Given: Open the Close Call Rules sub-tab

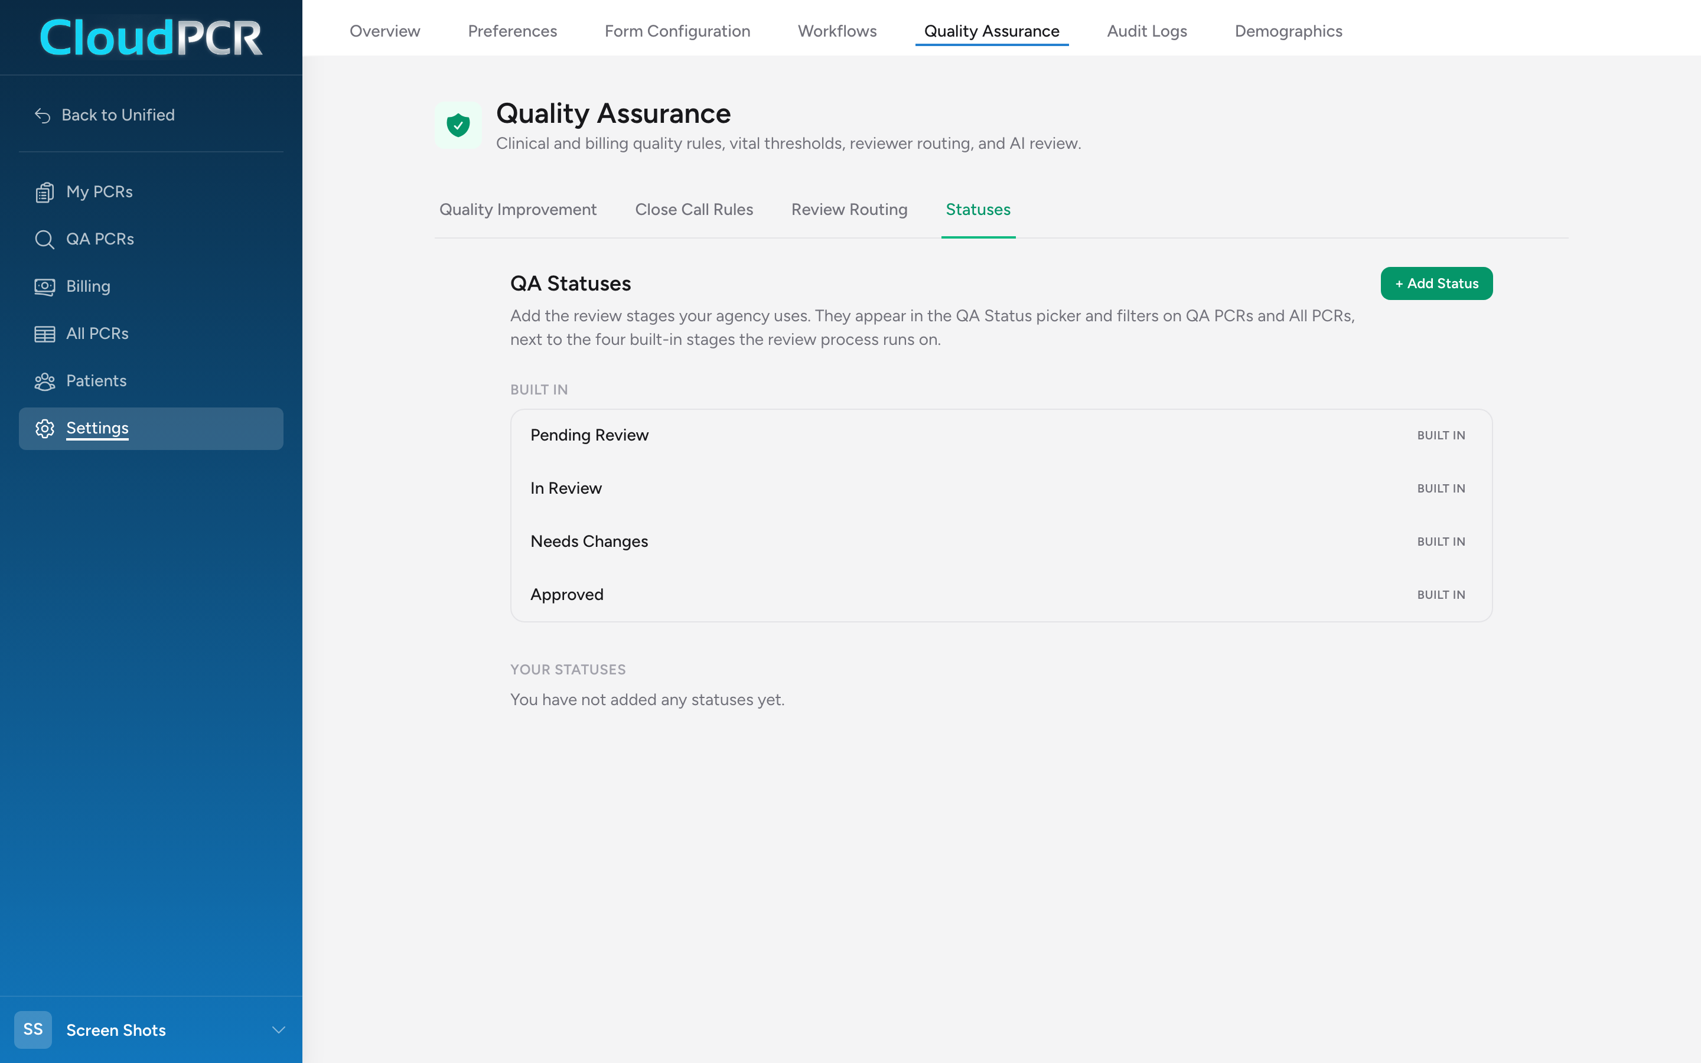Looking at the screenshot, I should (694, 210).
